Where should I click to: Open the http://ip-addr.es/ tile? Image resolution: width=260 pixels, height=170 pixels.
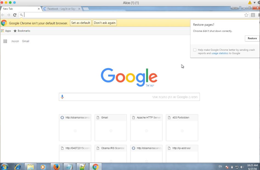(182, 154)
